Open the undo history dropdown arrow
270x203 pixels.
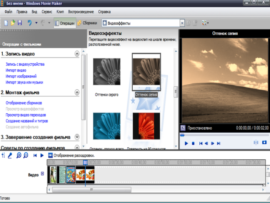pyautogui.click(x=36, y=22)
